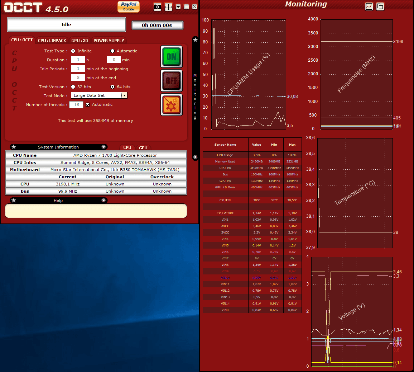This screenshot has height=372, width=414.
Task: Click the star icon on Monitoring sidebar
Action: [195, 40]
